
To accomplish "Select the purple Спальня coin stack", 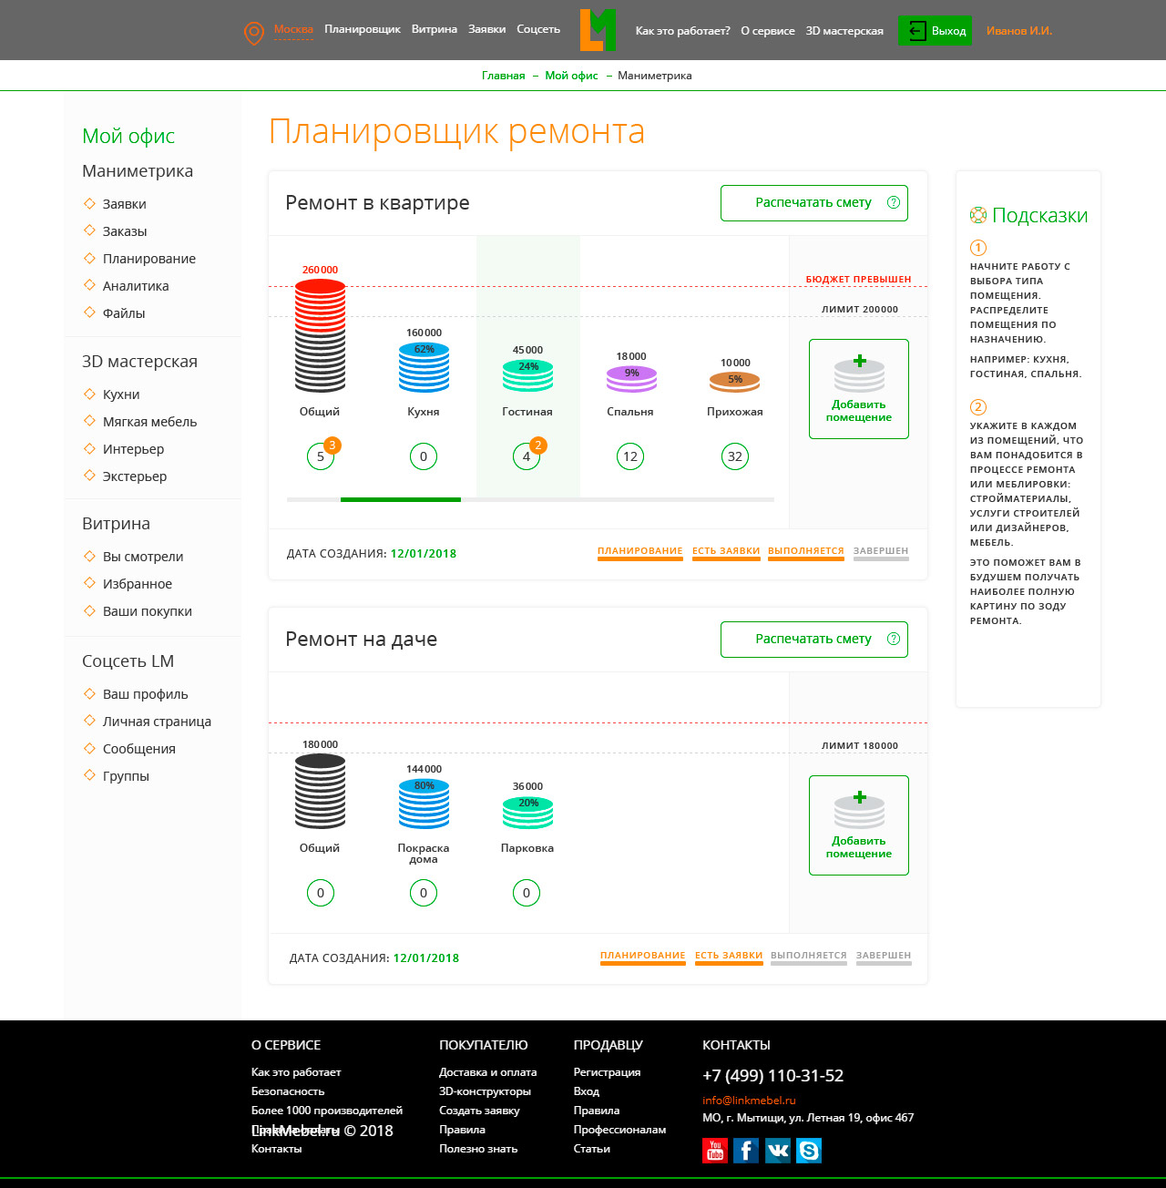I will pyautogui.click(x=631, y=379).
